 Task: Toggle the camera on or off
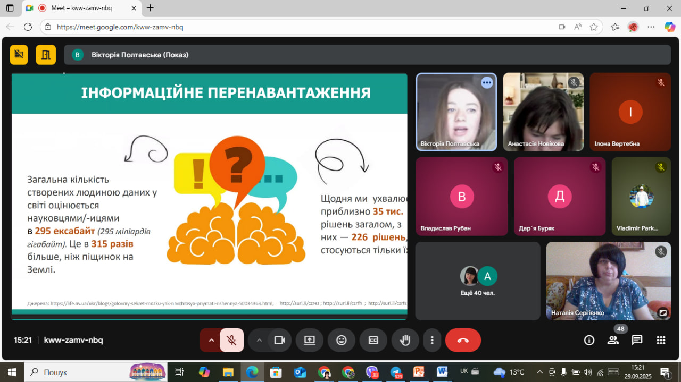279,341
